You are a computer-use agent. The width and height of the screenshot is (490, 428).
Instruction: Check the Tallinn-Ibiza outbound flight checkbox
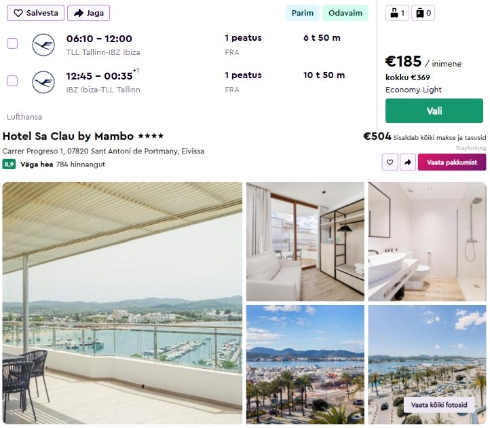click(x=12, y=43)
